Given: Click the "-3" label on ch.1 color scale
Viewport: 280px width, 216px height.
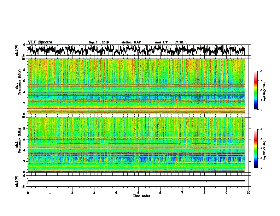Looking at the screenshot, I should coord(261,71).
